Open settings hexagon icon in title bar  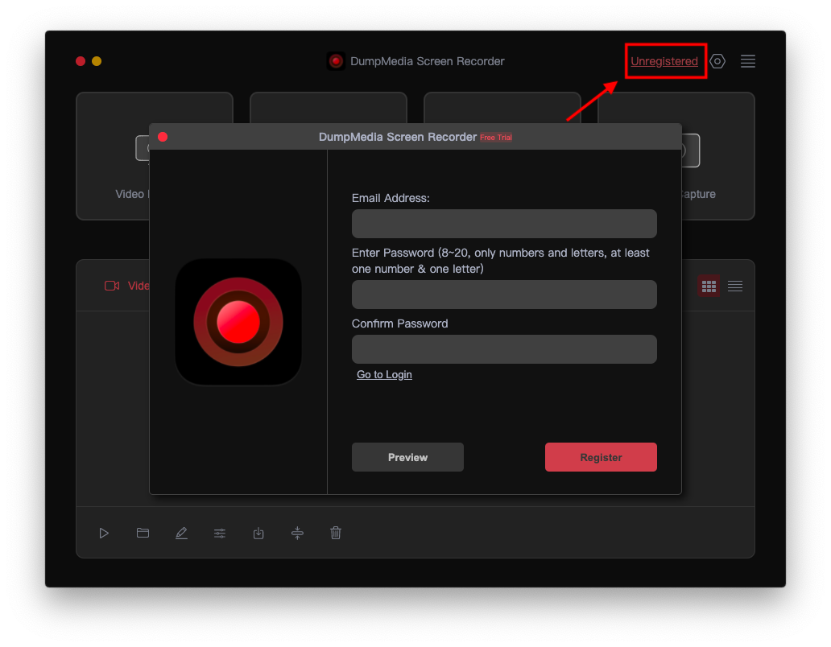pos(717,61)
